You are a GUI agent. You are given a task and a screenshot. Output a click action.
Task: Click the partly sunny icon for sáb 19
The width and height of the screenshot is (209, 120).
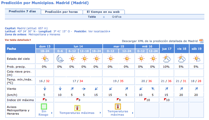[196, 58]
